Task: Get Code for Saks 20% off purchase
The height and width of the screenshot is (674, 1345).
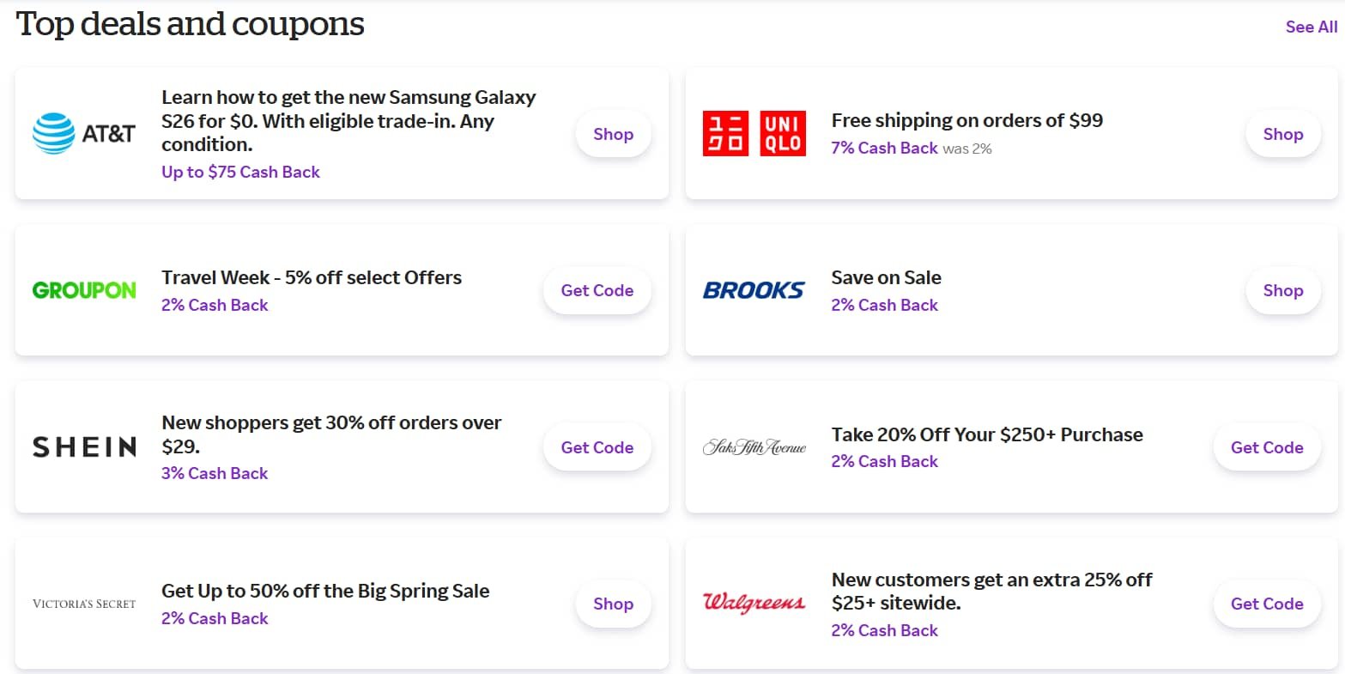Action: pyautogui.click(x=1267, y=446)
